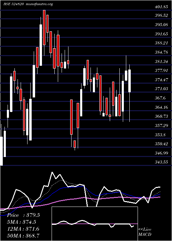This screenshot has width=172, height=241.
Task: Click the Price : 379.5 readout
Action: tap(23, 215)
